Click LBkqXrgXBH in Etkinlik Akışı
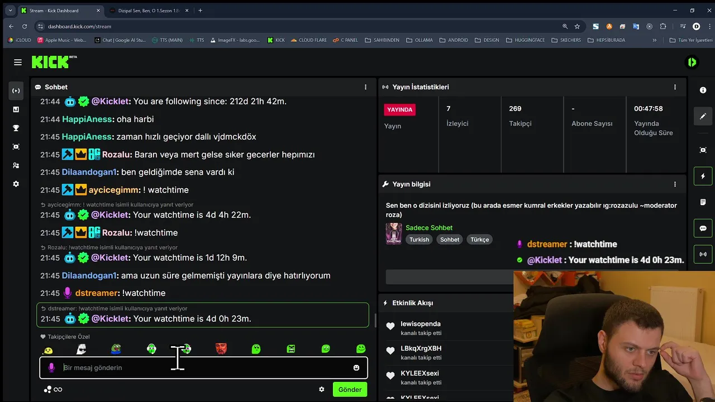Screen dimensions: 715x402 pyautogui.click(x=421, y=348)
